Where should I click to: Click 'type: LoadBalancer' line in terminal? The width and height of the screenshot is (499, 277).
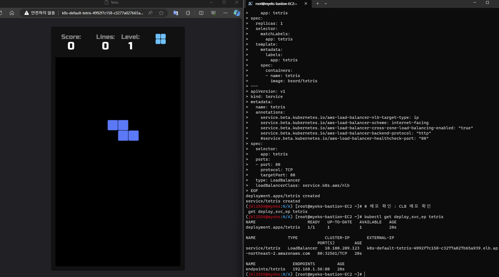click(x=278, y=180)
